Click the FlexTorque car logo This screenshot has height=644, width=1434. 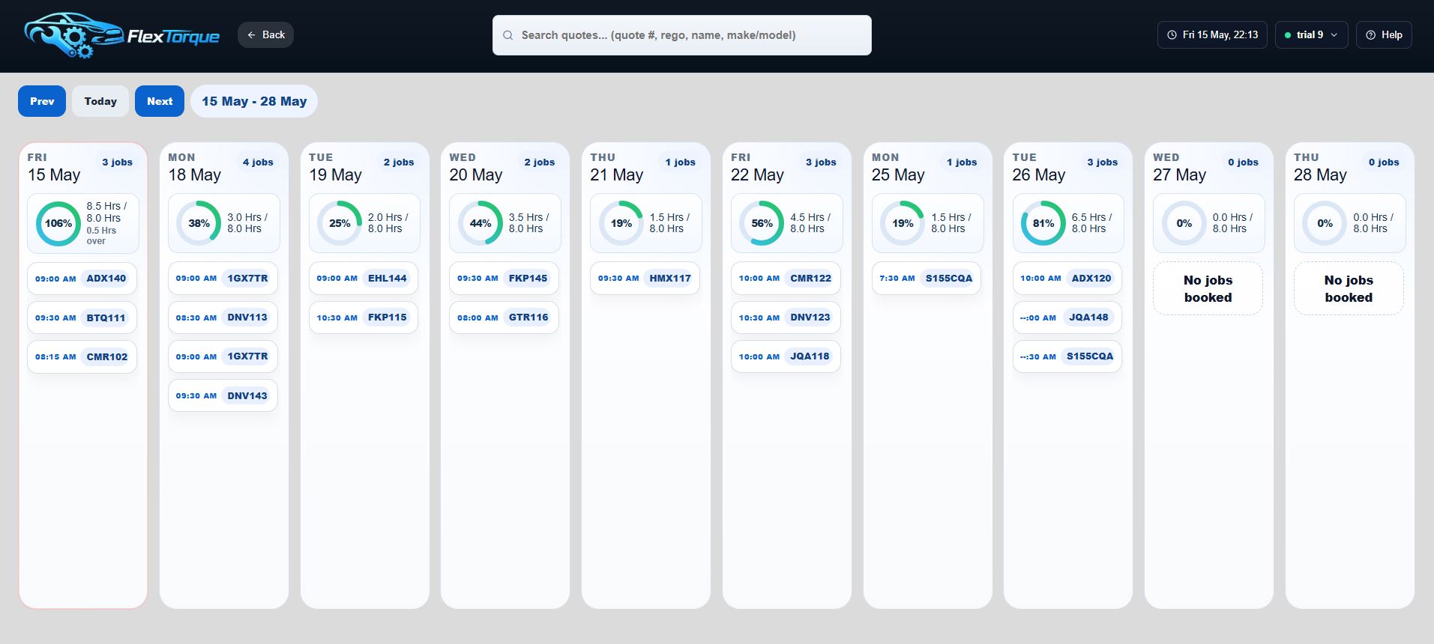(121, 35)
